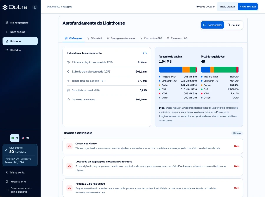Switch detail level to Visão prática

pyautogui.click(x=227, y=6)
